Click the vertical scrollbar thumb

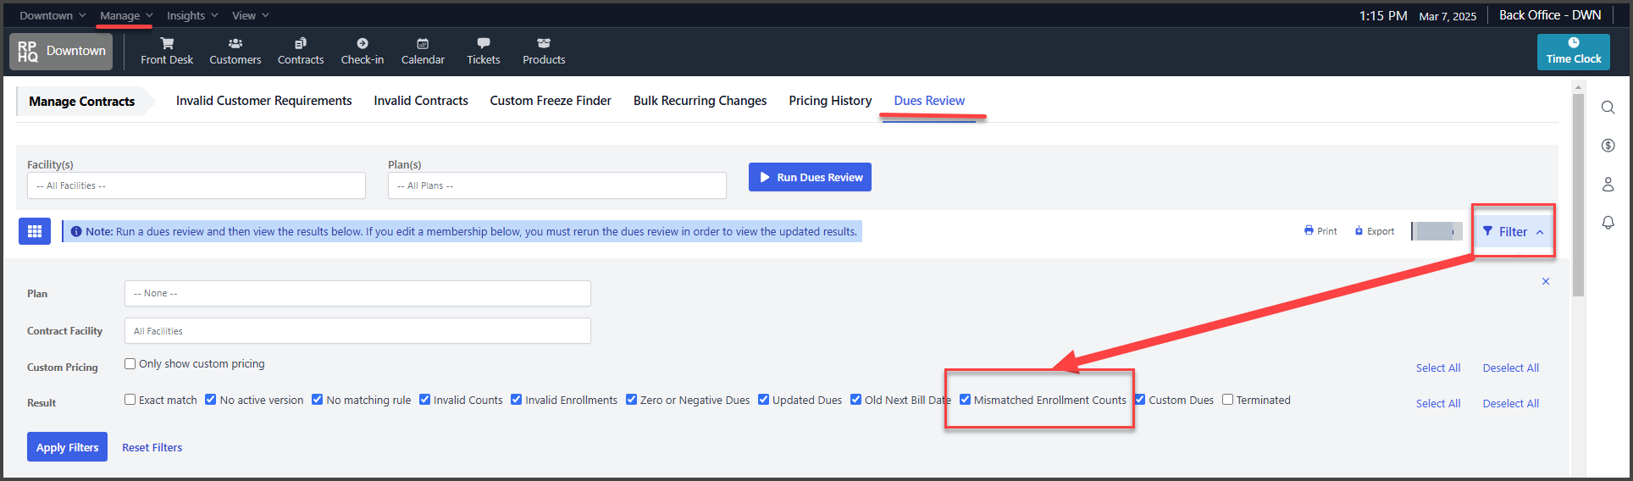(1578, 195)
